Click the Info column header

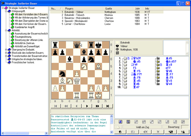pos(153,9)
